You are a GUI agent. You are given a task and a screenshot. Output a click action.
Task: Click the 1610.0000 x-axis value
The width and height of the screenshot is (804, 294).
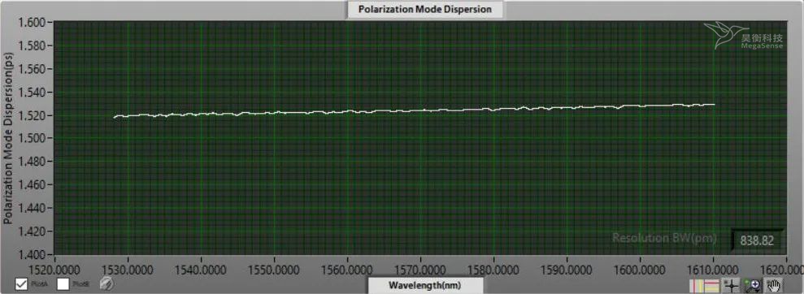click(714, 270)
